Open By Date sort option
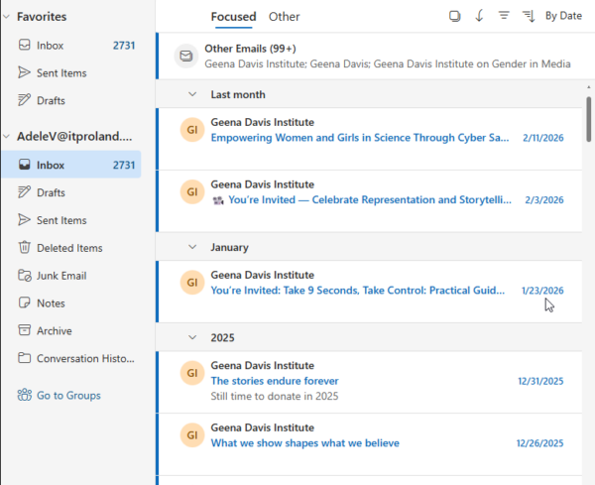595x485 pixels. [x=563, y=16]
